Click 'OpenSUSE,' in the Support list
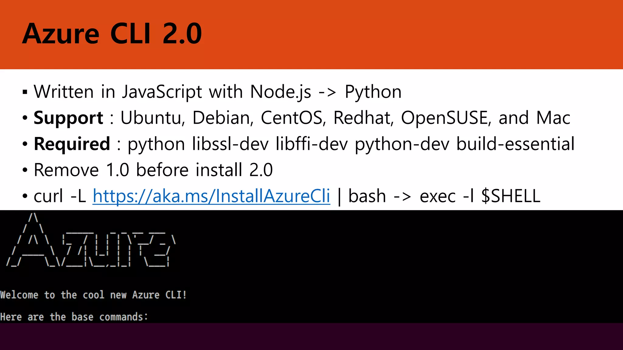Viewport: 623px width, 350px height. coord(446,118)
